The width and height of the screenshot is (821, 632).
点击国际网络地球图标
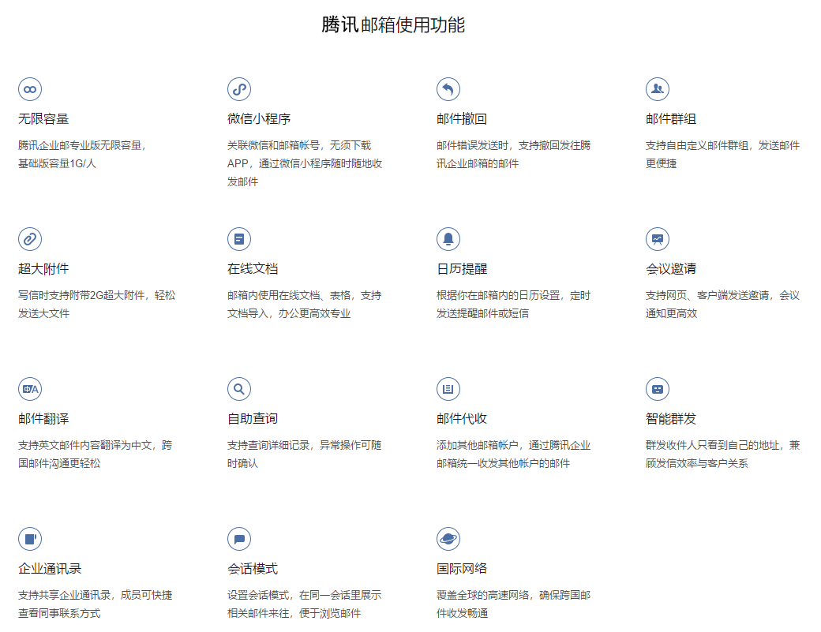448,539
